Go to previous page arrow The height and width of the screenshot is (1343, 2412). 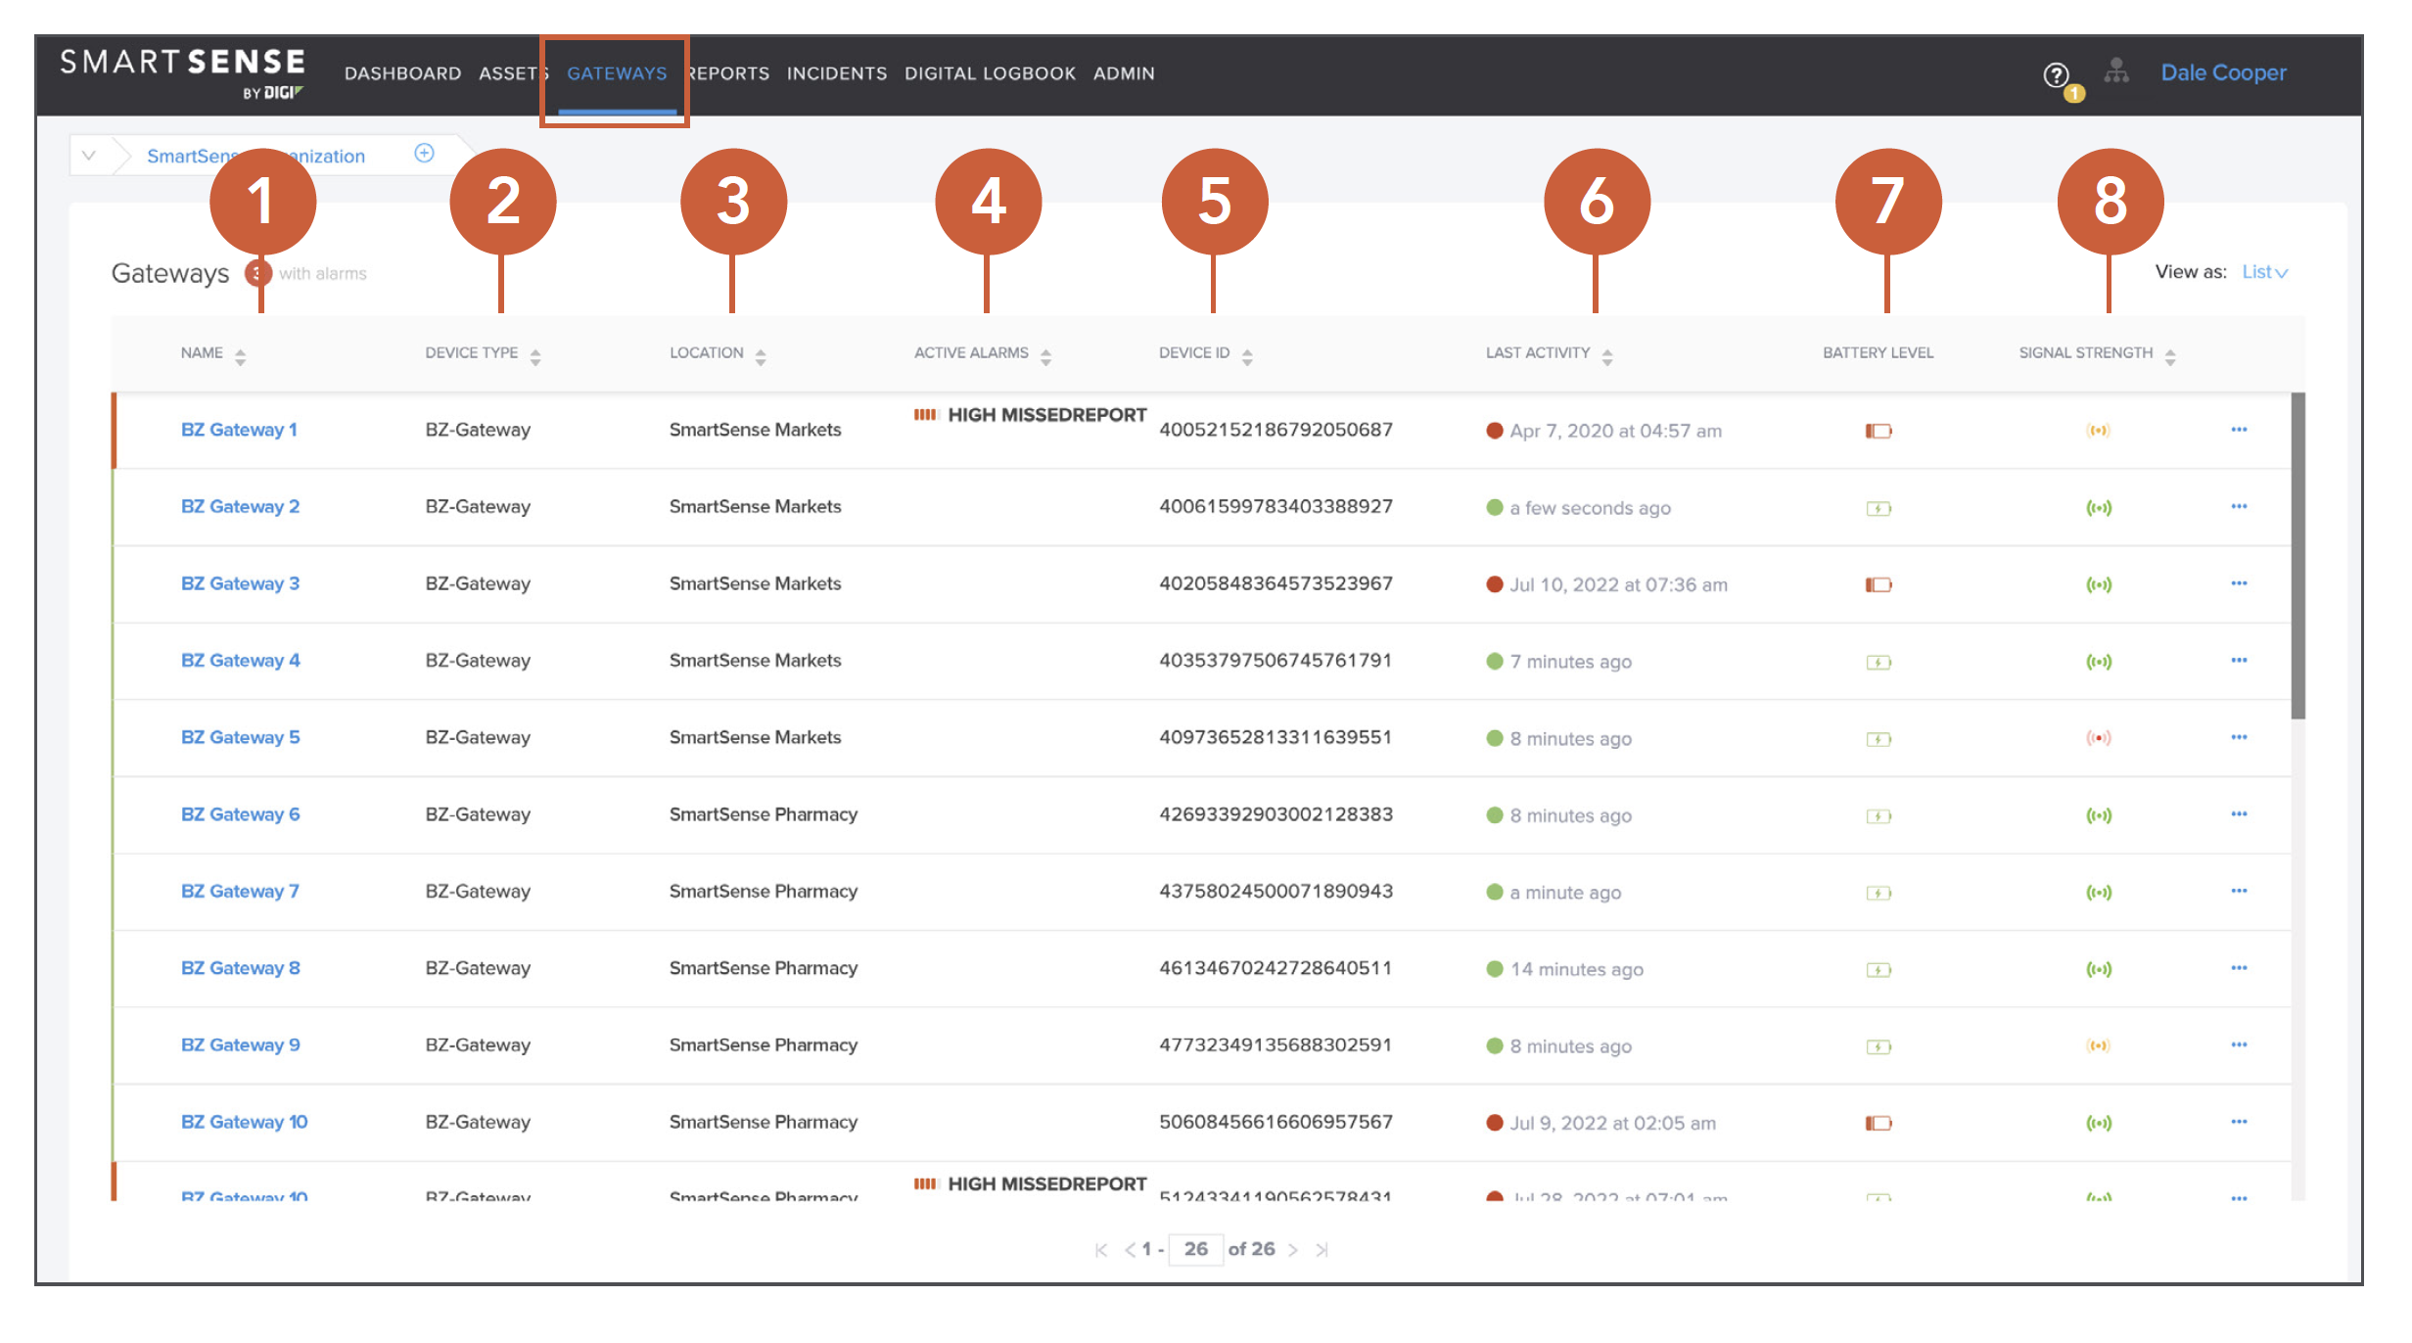(x=1130, y=1250)
